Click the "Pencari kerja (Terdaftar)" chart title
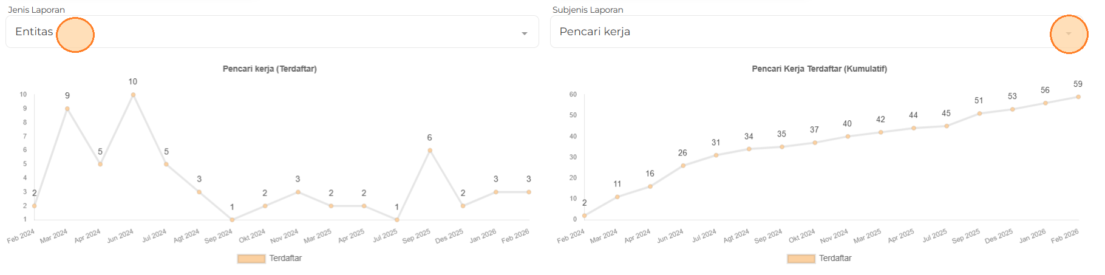 [x=270, y=69]
